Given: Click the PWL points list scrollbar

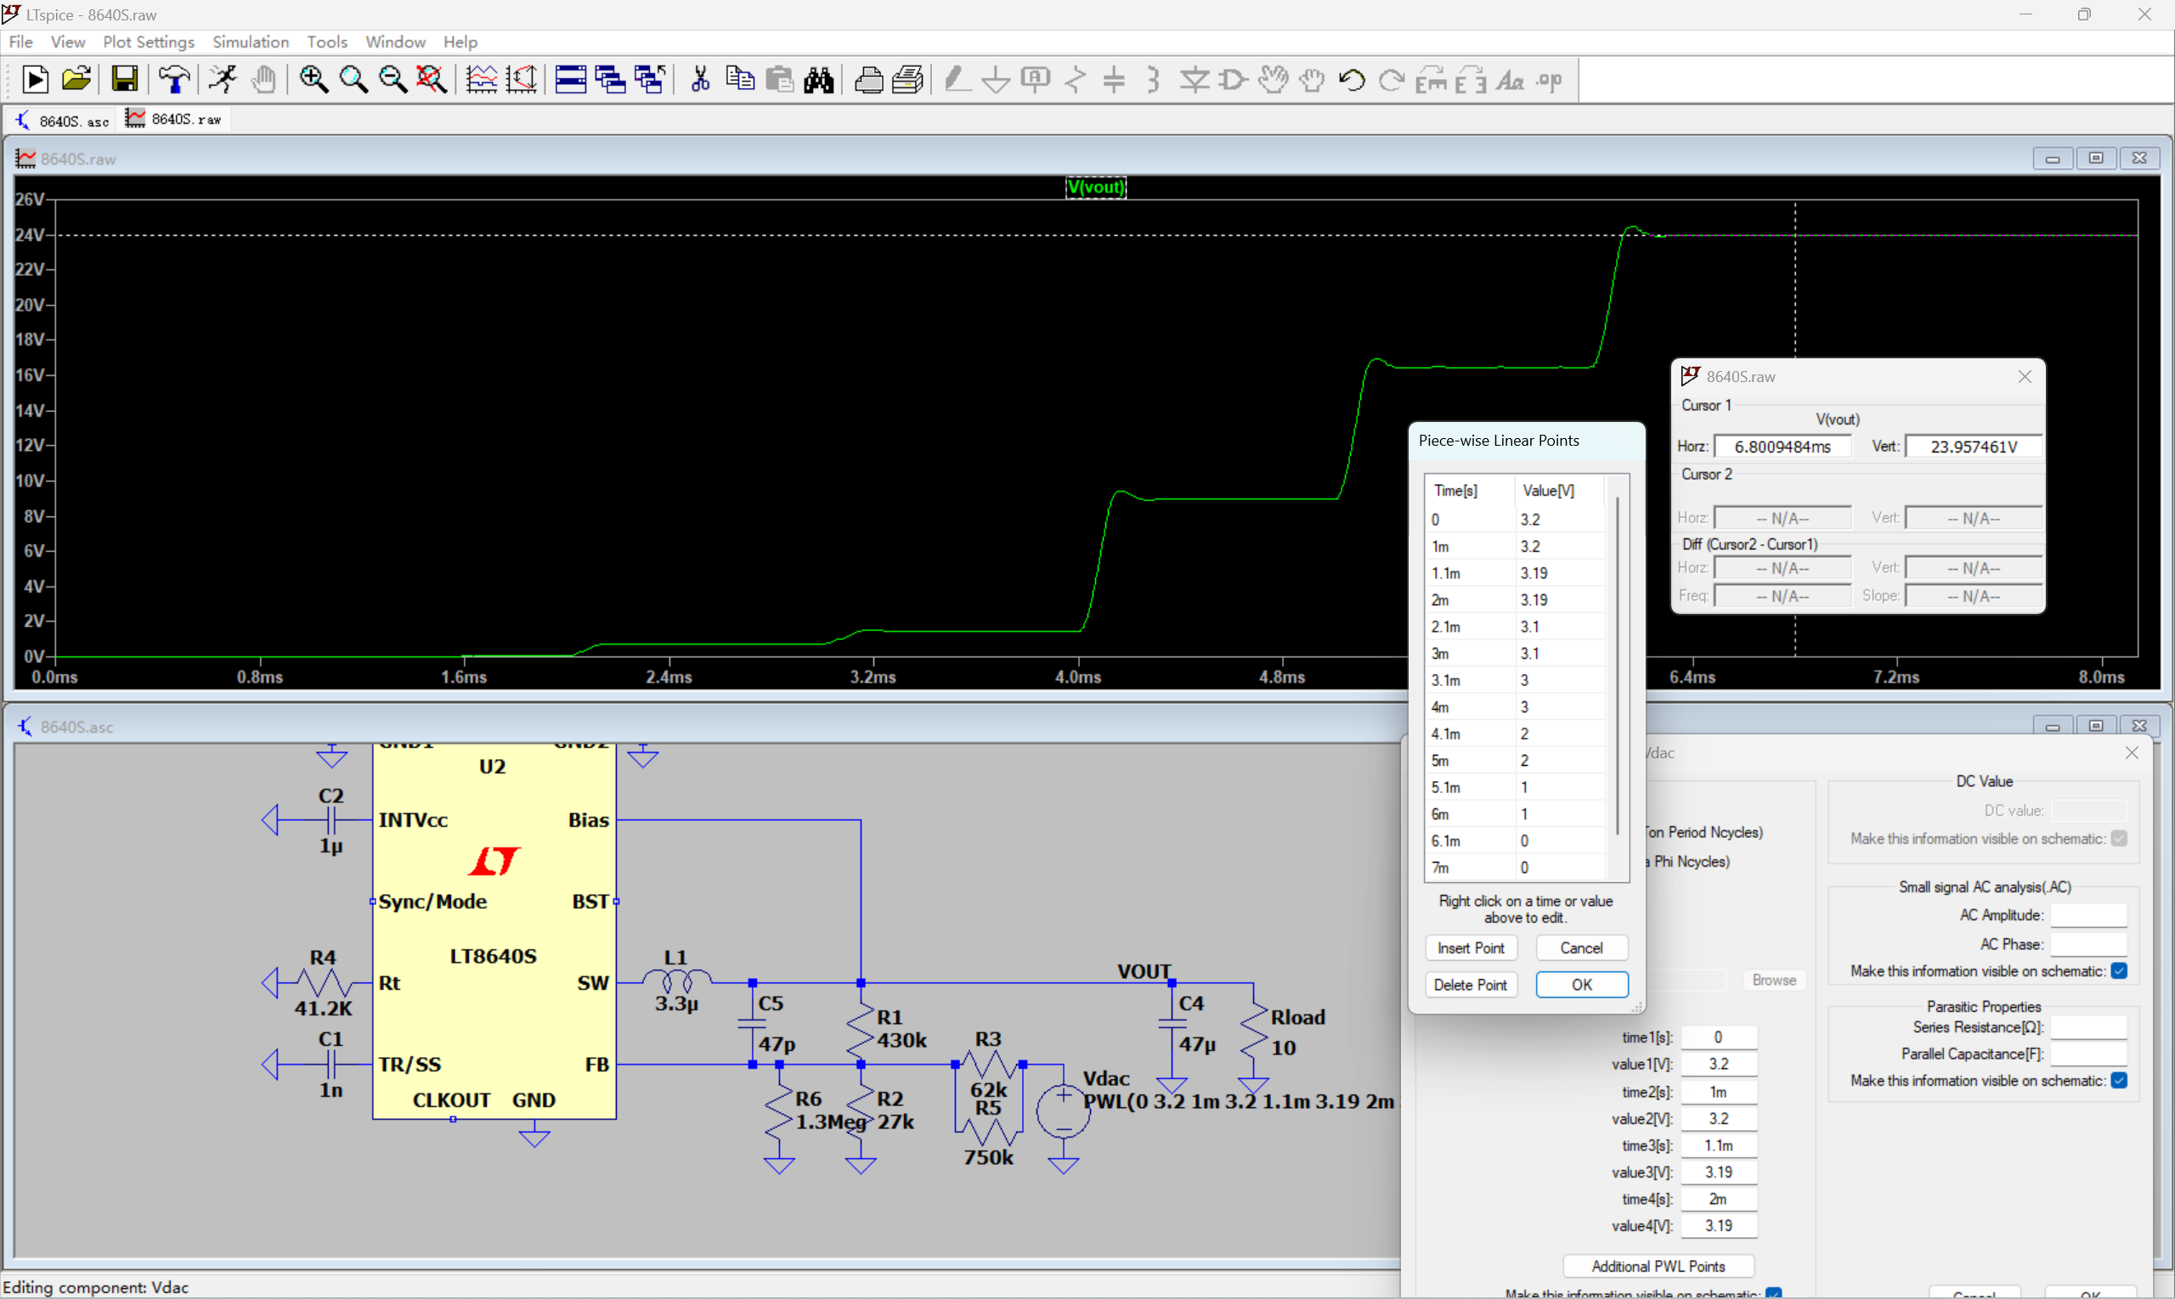Looking at the screenshot, I should pyautogui.click(x=1617, y=666).
